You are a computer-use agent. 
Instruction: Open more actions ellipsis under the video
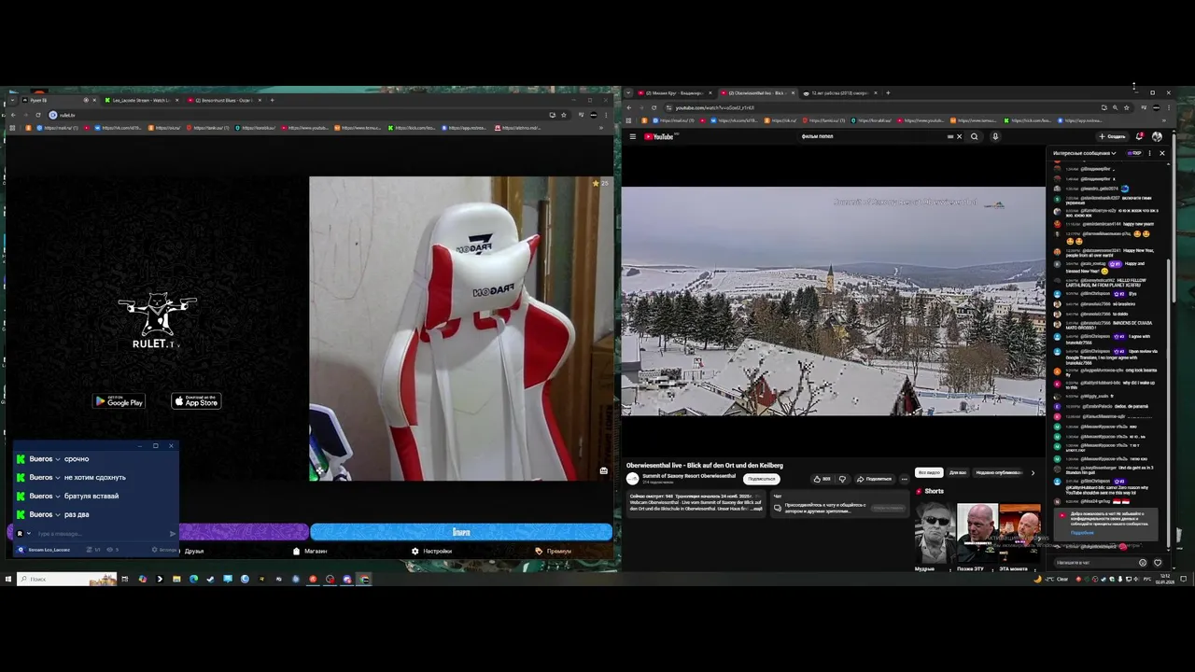(904, 479)
